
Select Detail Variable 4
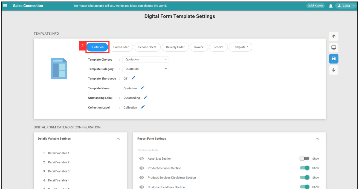59,180
